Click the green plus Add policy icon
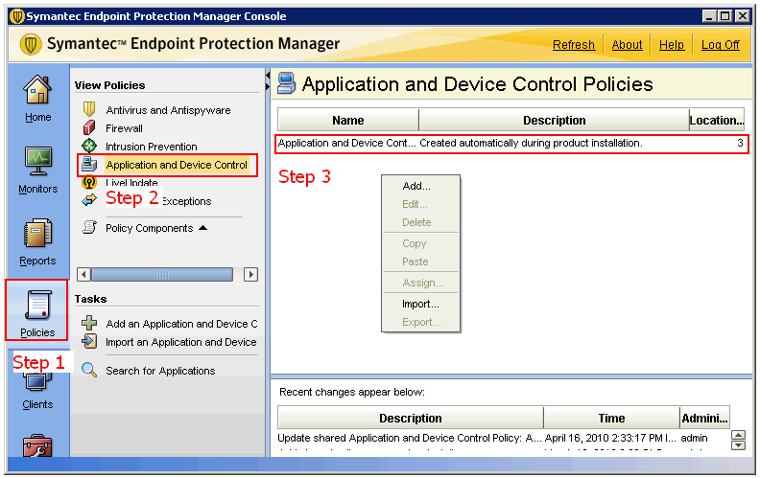The image size is (760, 478). (x=89, y=323)
